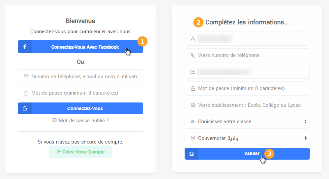Focus the login email or username field
The height and width of the screenshot is (179, 329).
[x=84, y=76]
